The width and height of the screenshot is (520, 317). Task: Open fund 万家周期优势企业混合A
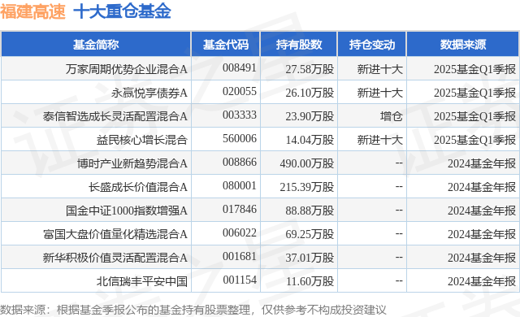(127, 69)
